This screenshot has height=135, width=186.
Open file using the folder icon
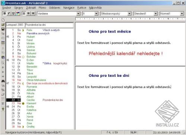[x=3, y=25]
